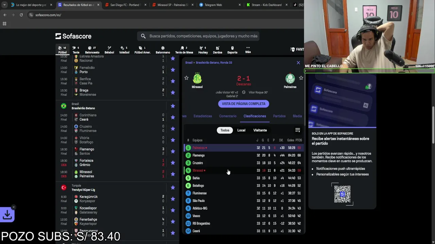Focus the Busca partidos search field

198,36
